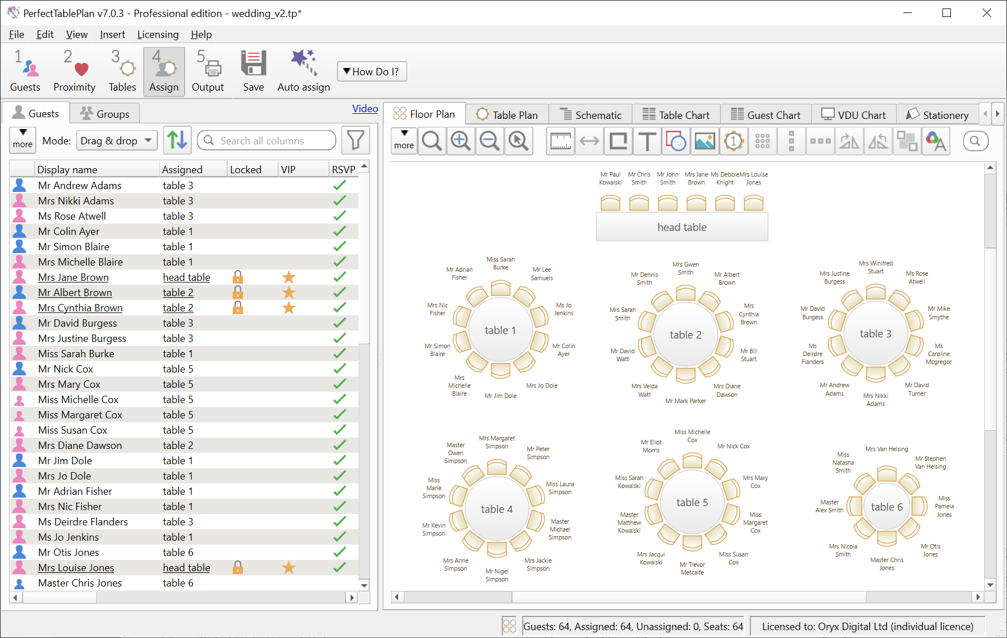Click the zoom to fit magnifier icon

coord(432,142)
